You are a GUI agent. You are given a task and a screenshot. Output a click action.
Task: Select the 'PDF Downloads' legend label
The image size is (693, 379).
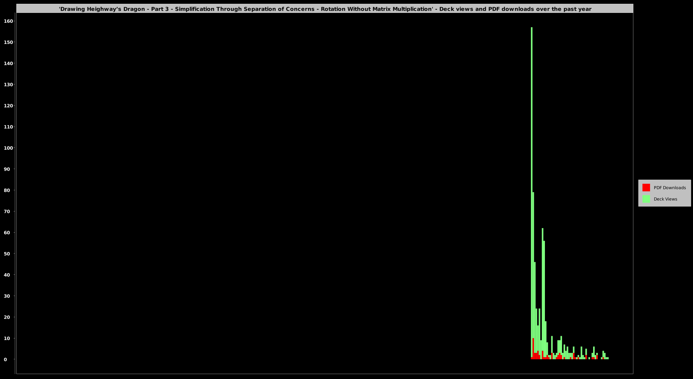click(x=669, y=188)
